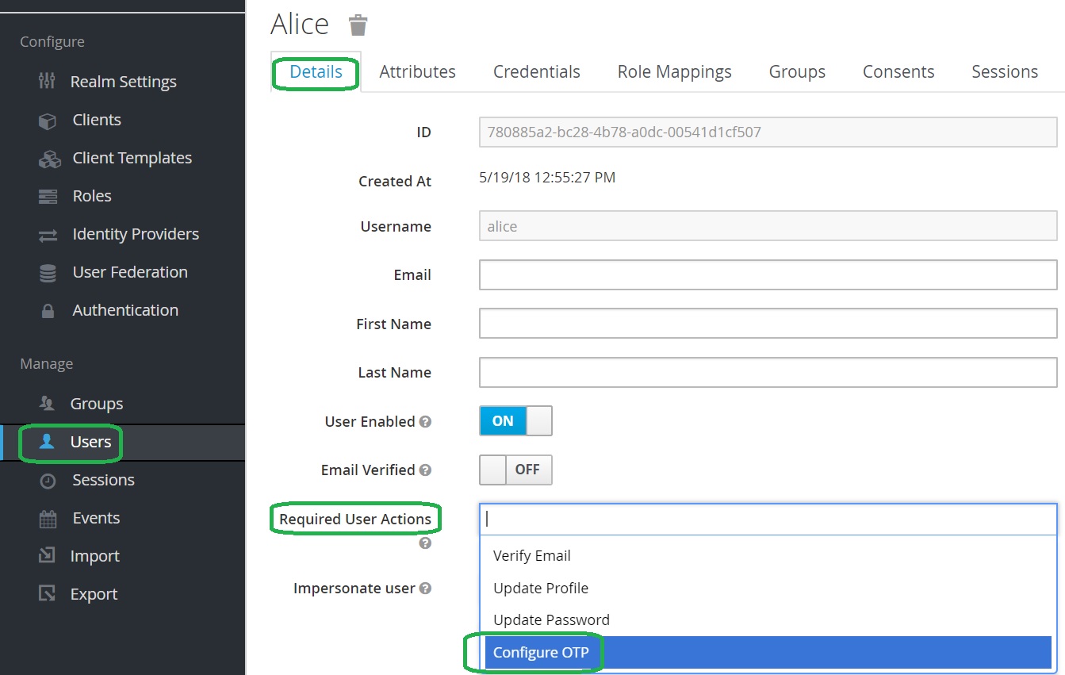Click the trash icon next to Alice

click(358, 25)
